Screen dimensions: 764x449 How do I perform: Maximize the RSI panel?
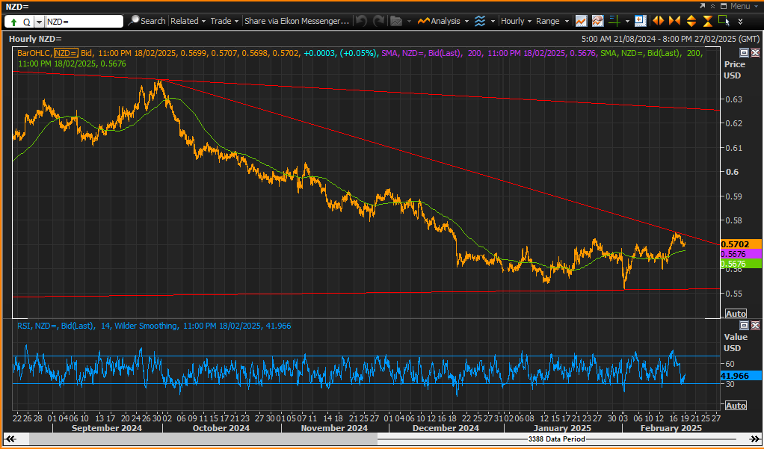pos(744,325)
